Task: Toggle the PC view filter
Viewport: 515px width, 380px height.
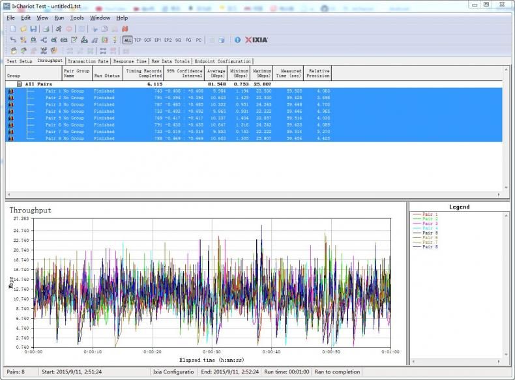Action: [x=198, y=40]
